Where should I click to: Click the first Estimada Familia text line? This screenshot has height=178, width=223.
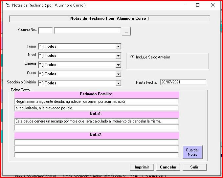click(97, 102)
